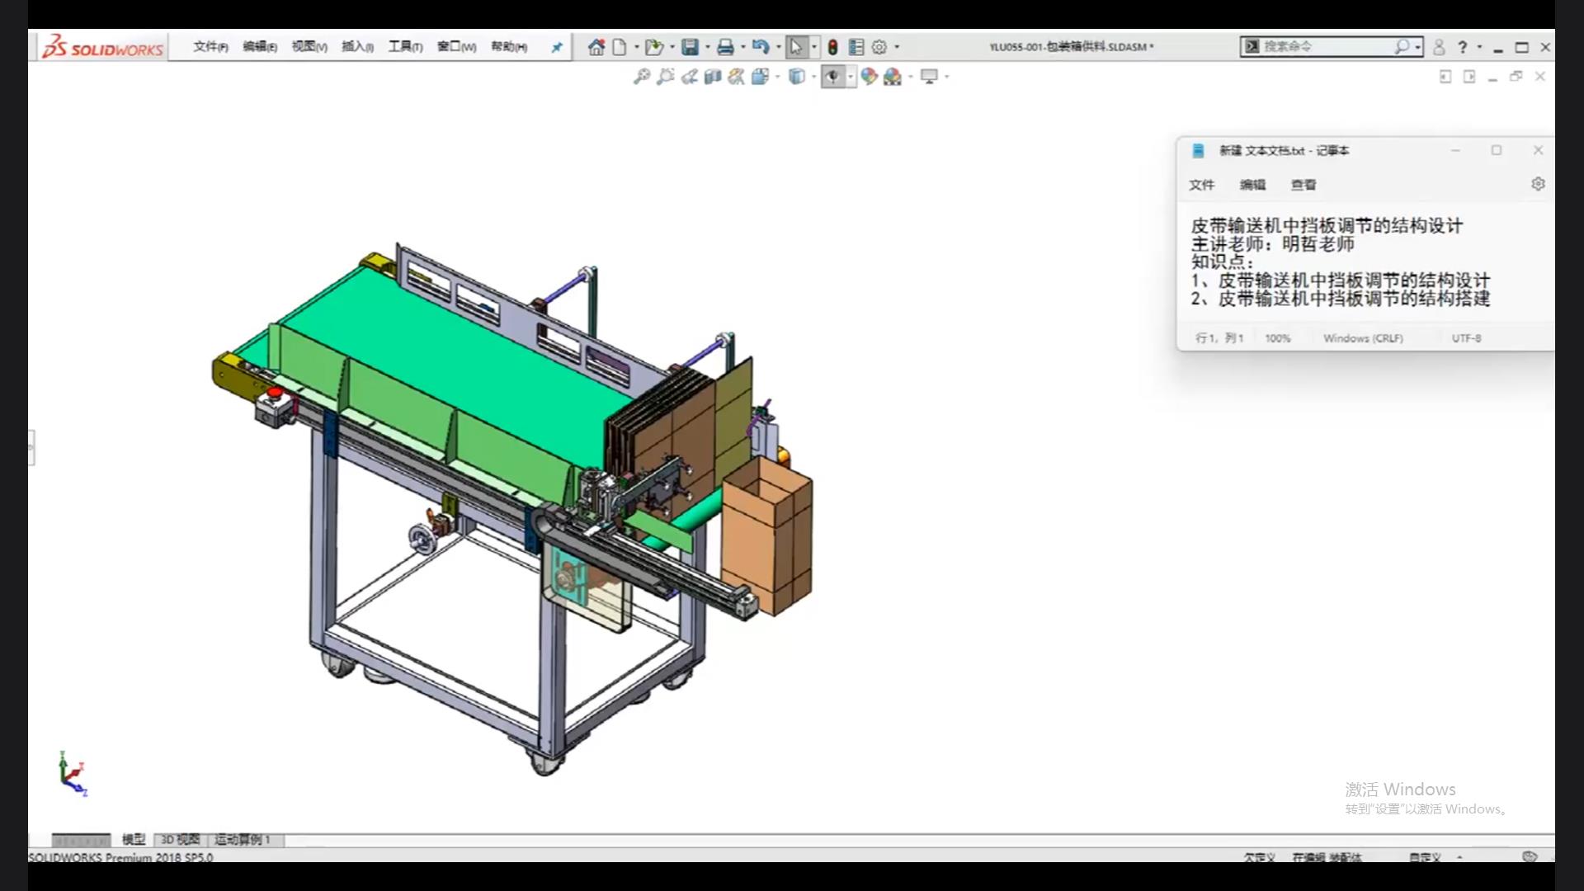Click the Previous View icon
Image resolution: width=1584 pixels, height=891 pixels.
(x=689, y=77)
